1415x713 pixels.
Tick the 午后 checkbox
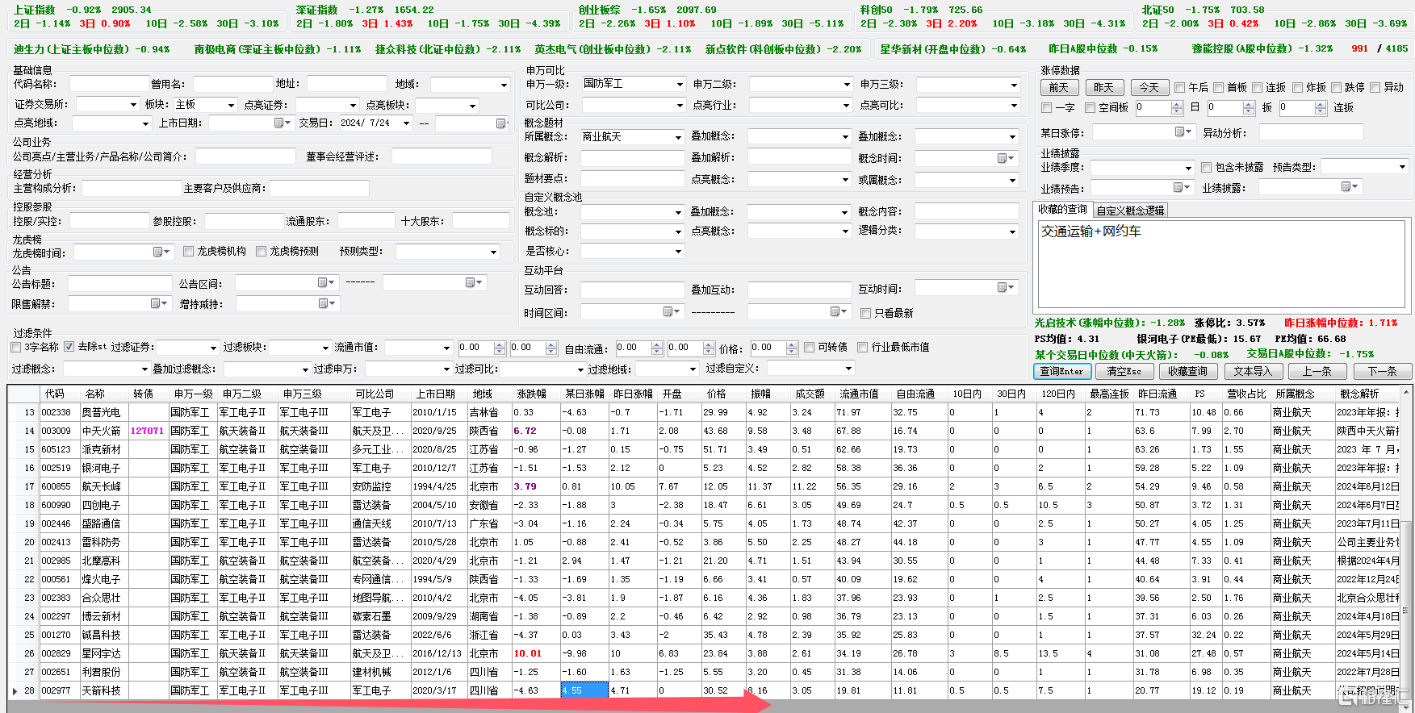tap(1179, 87)
